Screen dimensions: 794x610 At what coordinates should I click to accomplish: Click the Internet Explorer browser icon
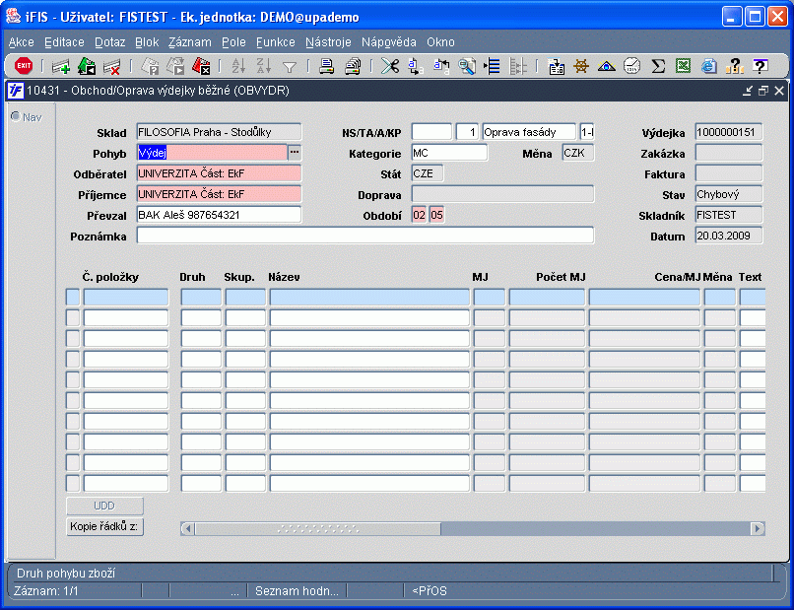click(708, 66)
